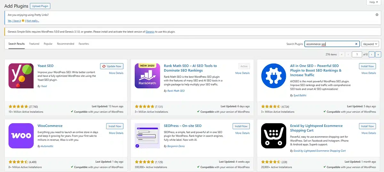Click the Ecwid shopping cart icon
The width and height of the screenshot is (384, 172).
coord(274,136)
